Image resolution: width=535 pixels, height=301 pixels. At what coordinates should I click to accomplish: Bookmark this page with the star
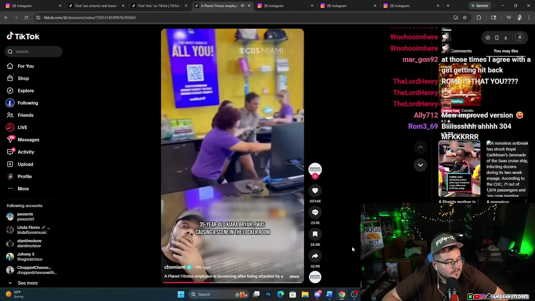464,18
